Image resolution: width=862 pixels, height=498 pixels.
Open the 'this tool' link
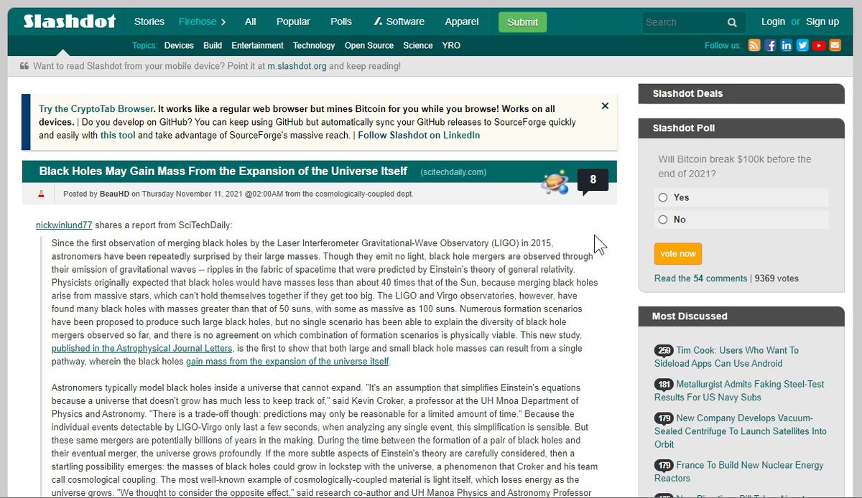coord(118,135)
